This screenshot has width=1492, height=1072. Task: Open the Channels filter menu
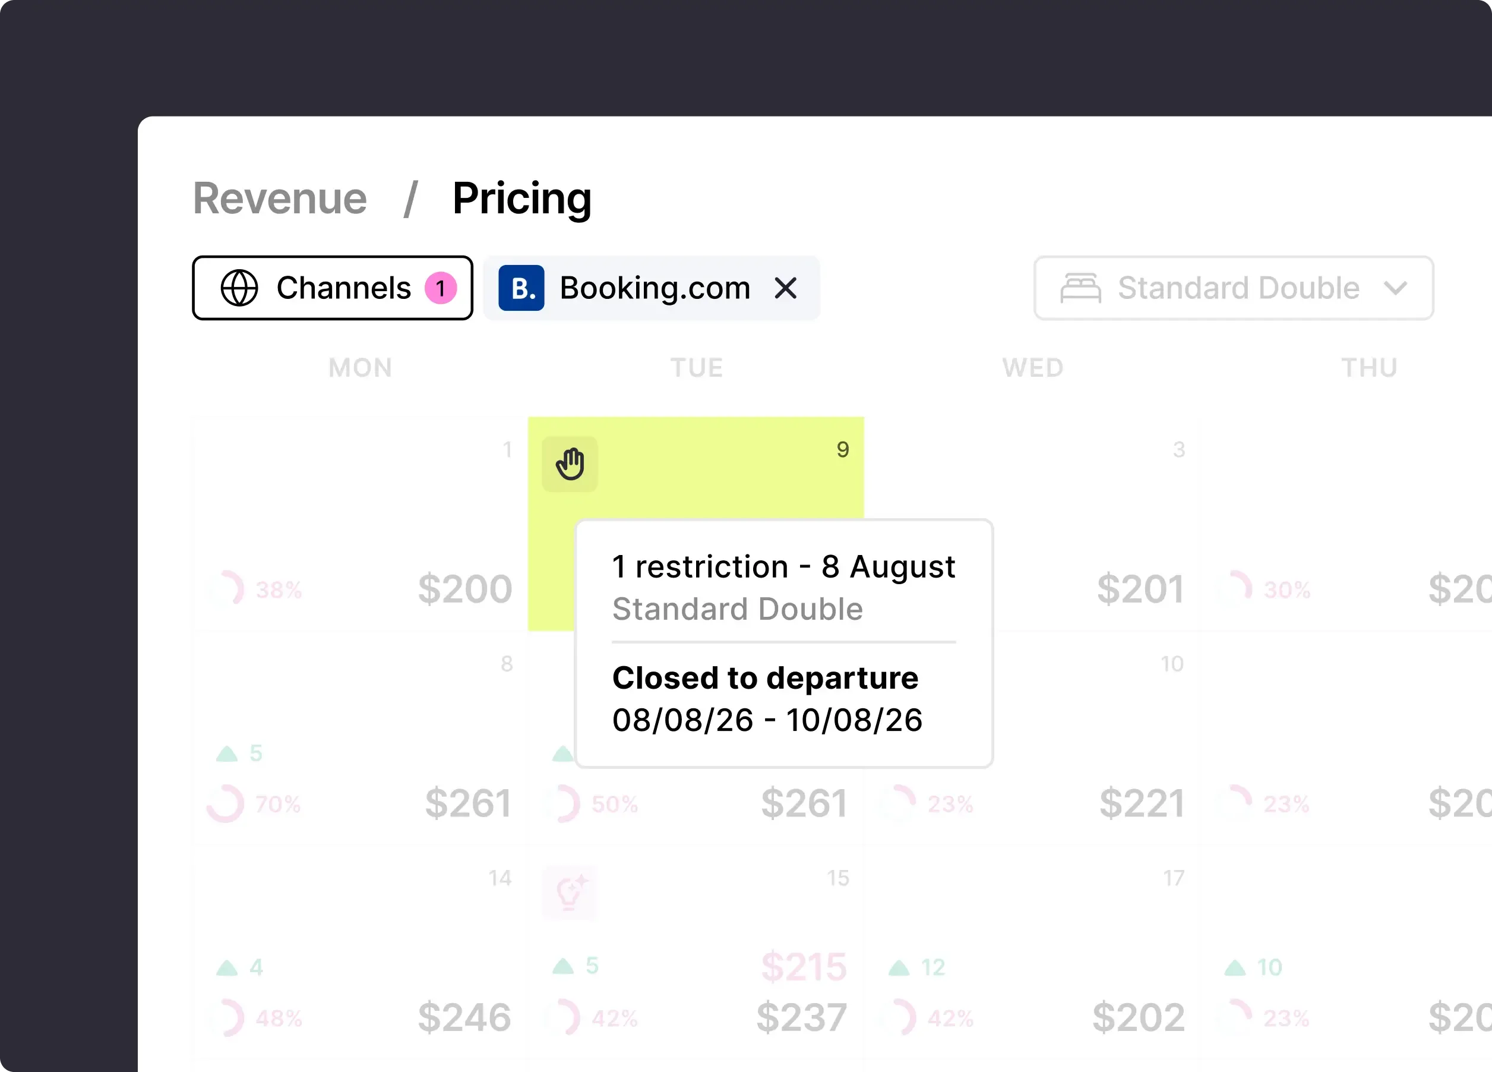click(332, 288)
